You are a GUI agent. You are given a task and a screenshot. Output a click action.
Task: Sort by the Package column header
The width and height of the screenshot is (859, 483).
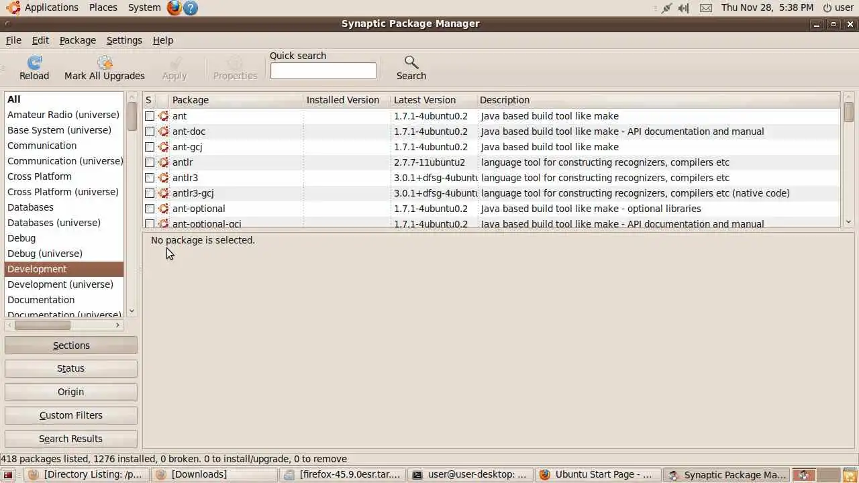click(236, 100)
